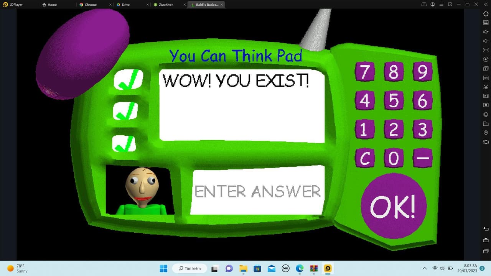Open LDPlayer gamepad icon in title bar
The width and height of the screenshot is (491, 276).
[424, 5]
